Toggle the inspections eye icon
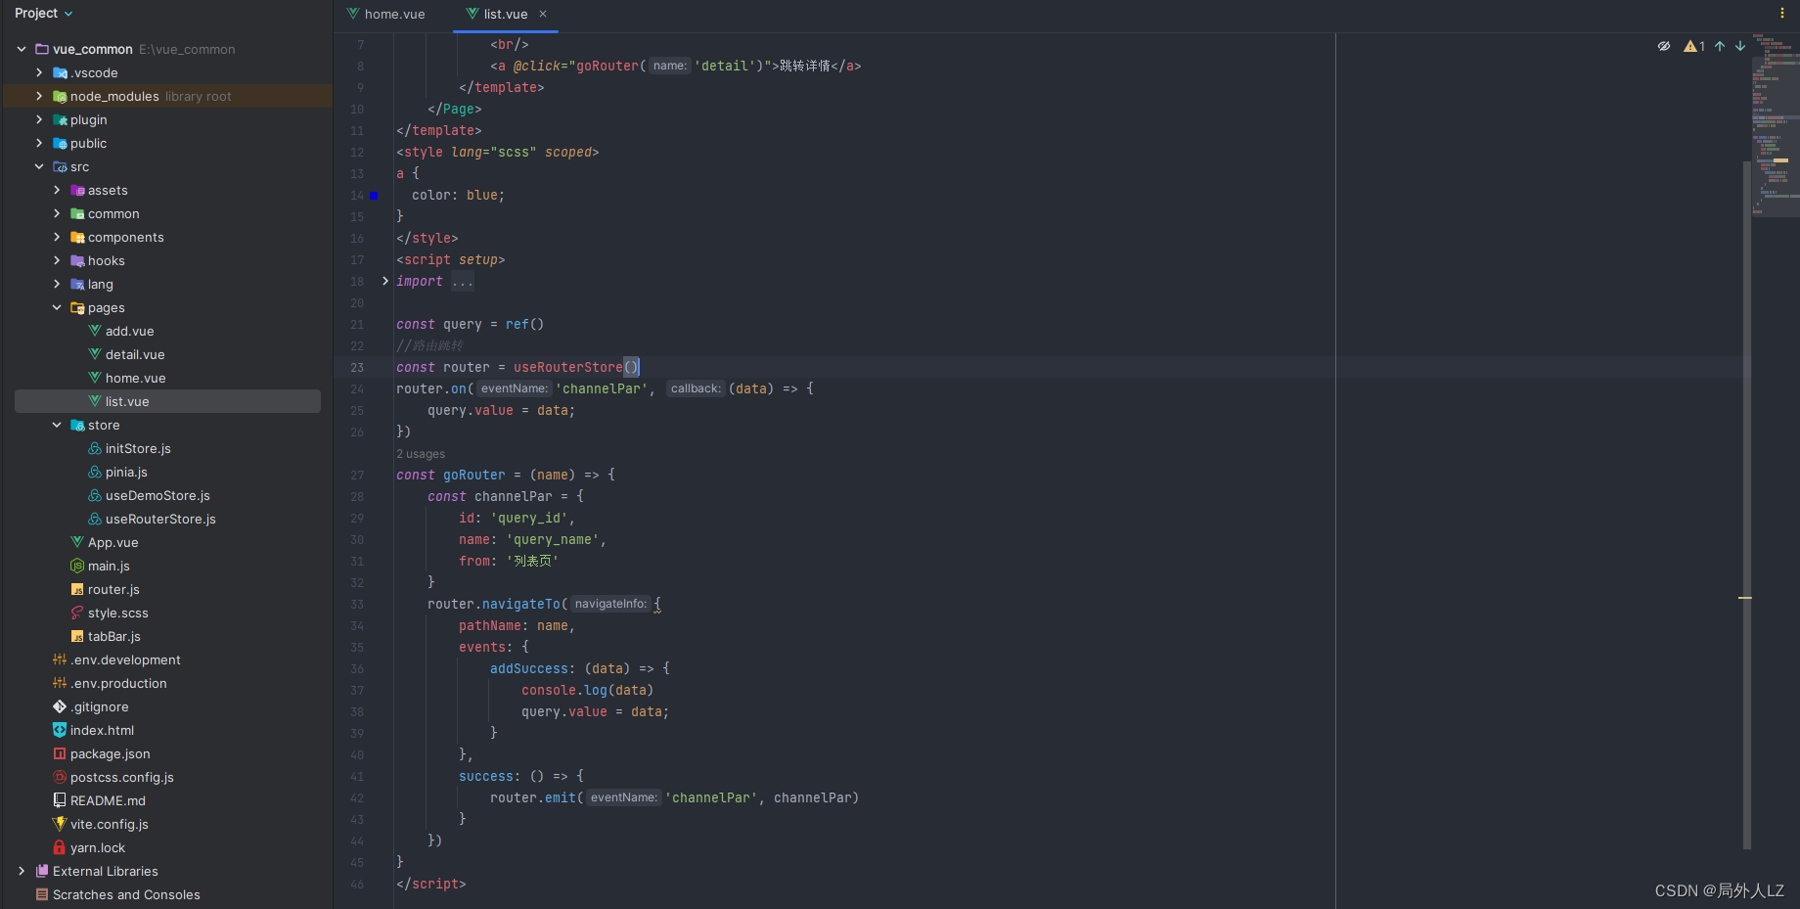1800x909 pixels. tap(1664, 46)
